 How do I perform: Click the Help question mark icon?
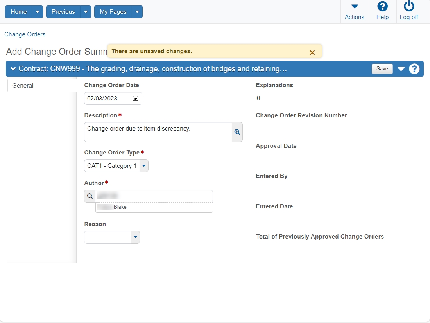coord(382,6)
